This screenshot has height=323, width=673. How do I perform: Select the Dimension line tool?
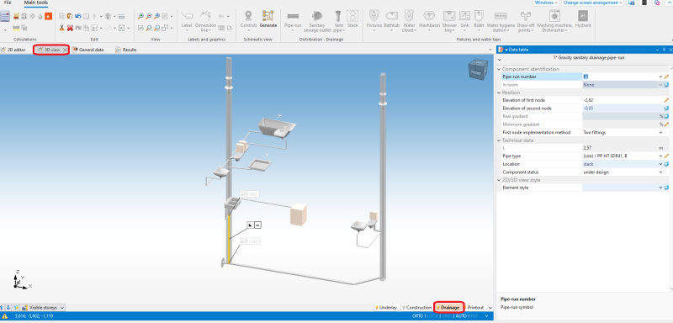205,21
